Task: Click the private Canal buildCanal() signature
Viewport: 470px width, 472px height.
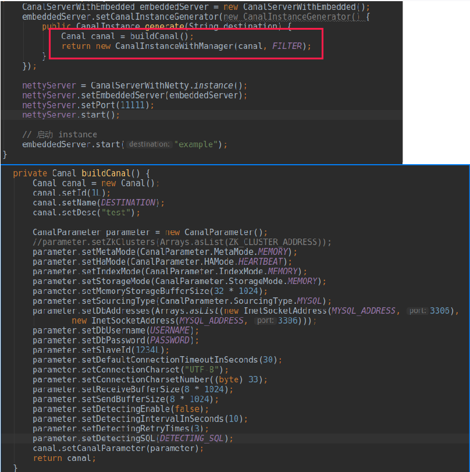Action: (81, 173)
